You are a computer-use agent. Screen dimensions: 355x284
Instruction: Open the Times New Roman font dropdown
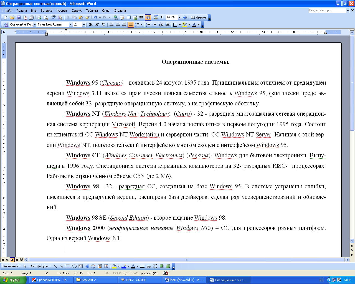(70, 25)
